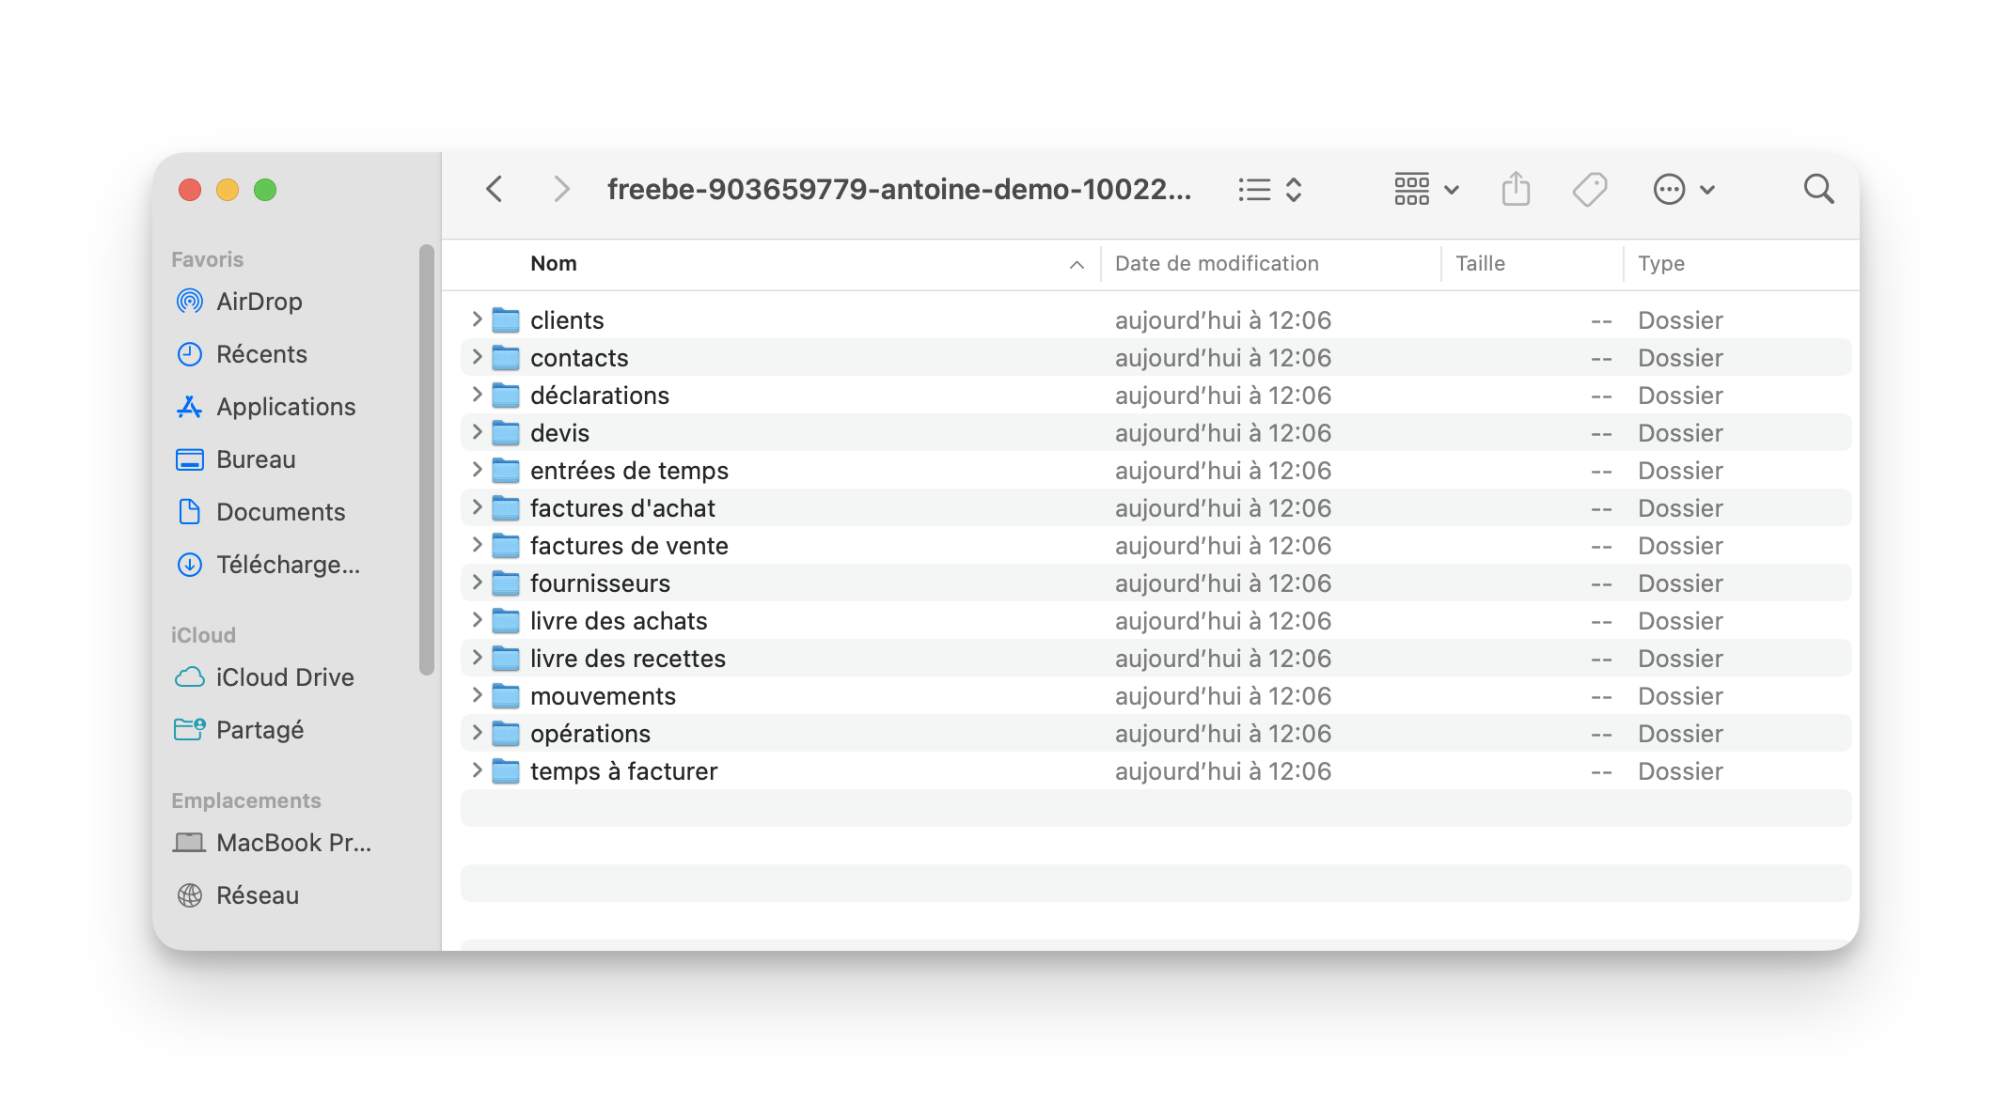Expand the opérations folder chevron

[x=477, y=733]
